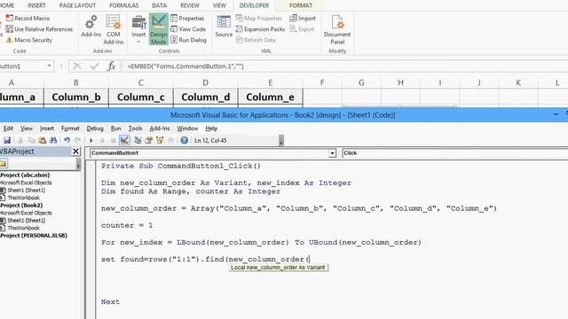Open the View ribbon tab
568x319 pixels.
(219, 5)
